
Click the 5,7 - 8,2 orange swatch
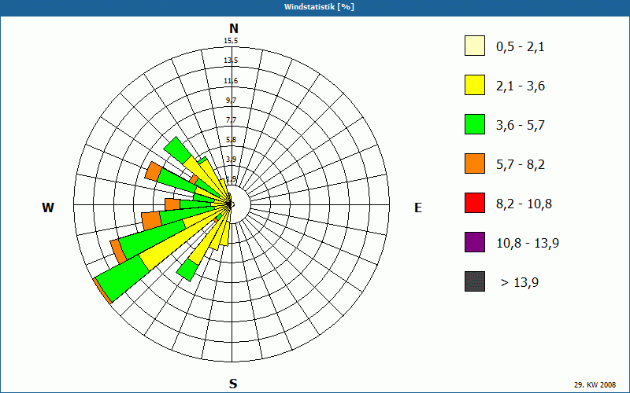(x=475, y=163)
